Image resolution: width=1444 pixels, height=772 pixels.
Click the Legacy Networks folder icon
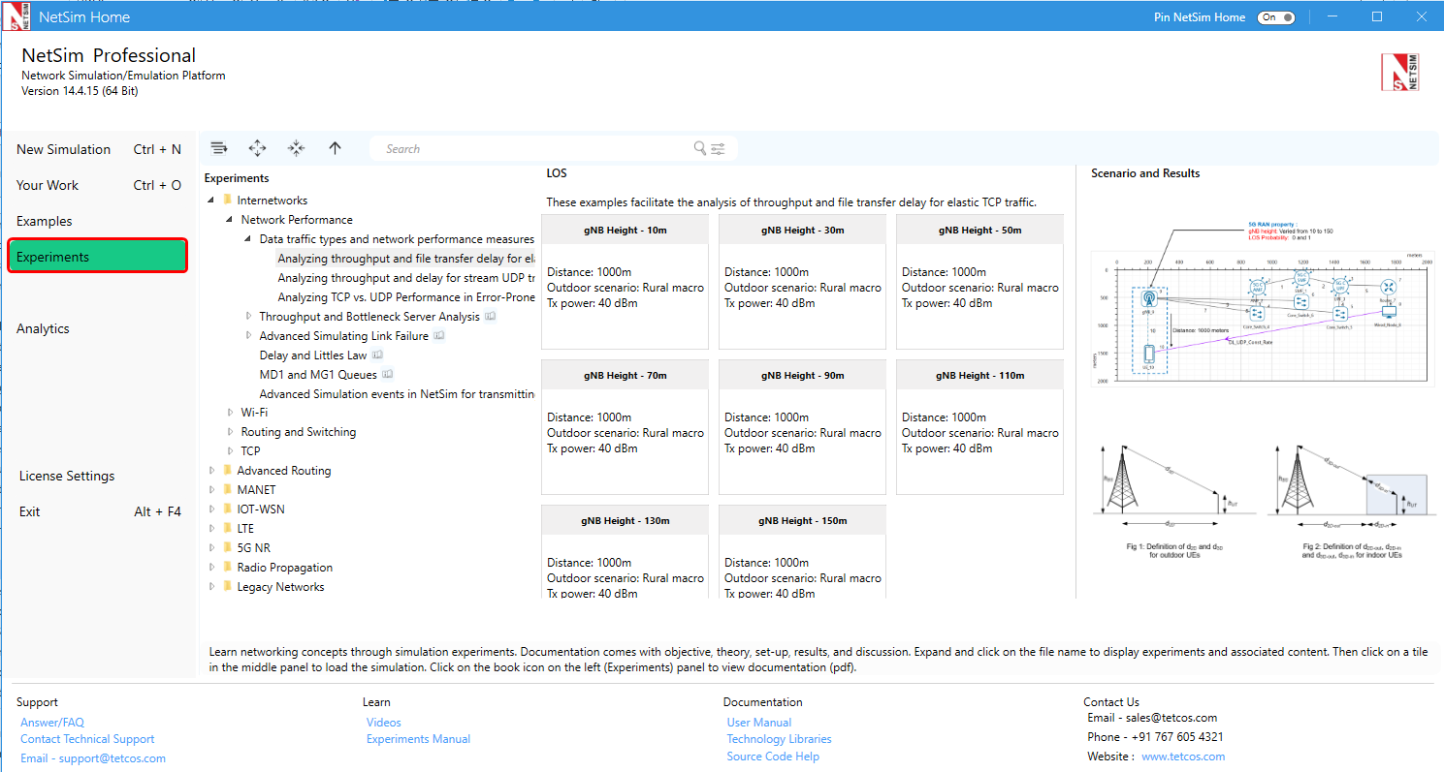click(228, 587)
